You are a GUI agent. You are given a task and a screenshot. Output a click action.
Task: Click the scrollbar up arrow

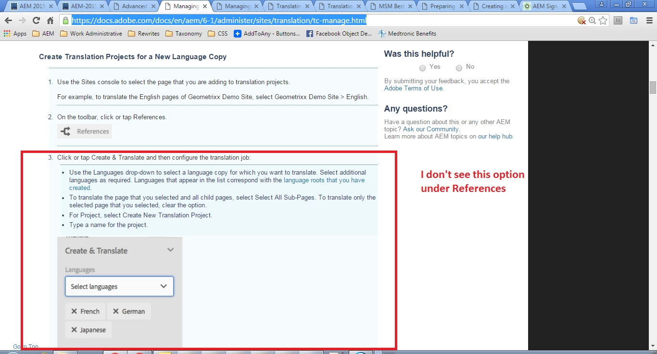(653, 45)
